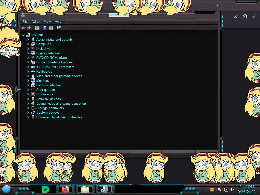The height and width of the screenshot is (195, 260).
Task: Select the Keyboards entry text
Action: pos(44,71)
